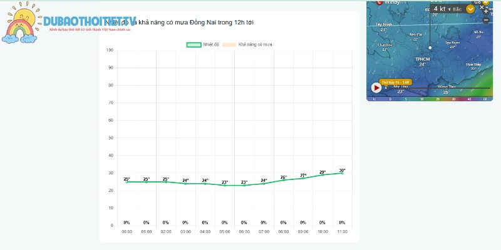Zoom out on the Windy map
Screen dimensions: 501x250
(x=486, y=20)
